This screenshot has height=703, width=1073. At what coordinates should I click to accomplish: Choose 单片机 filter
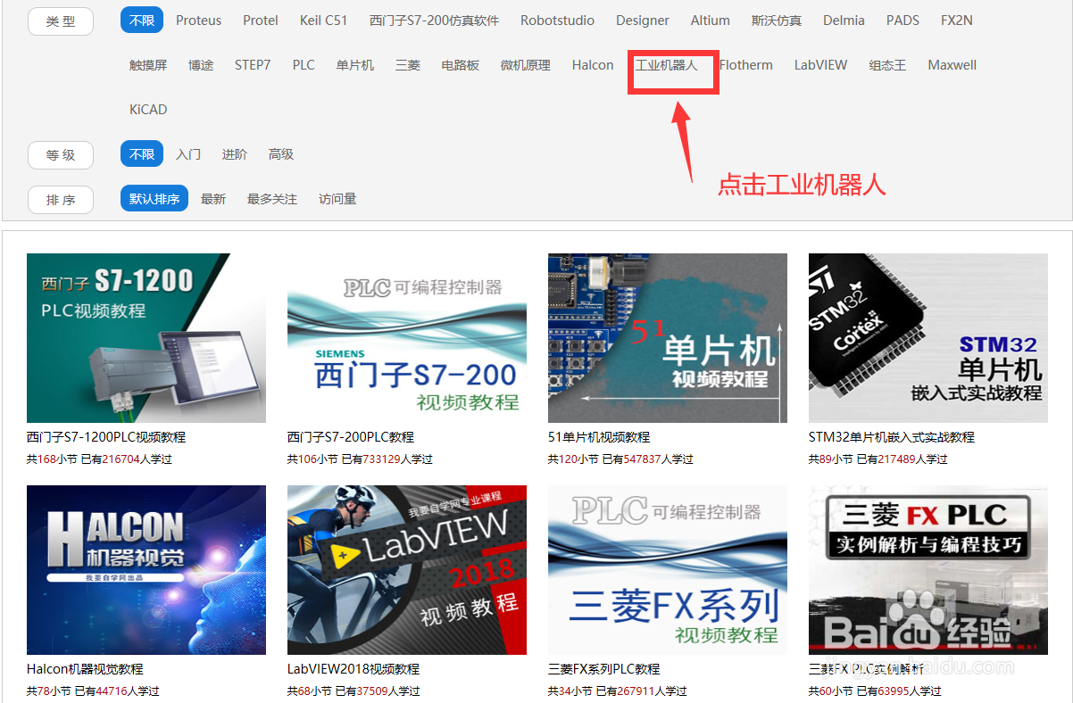pyautogui.click(x=355, y=65)
